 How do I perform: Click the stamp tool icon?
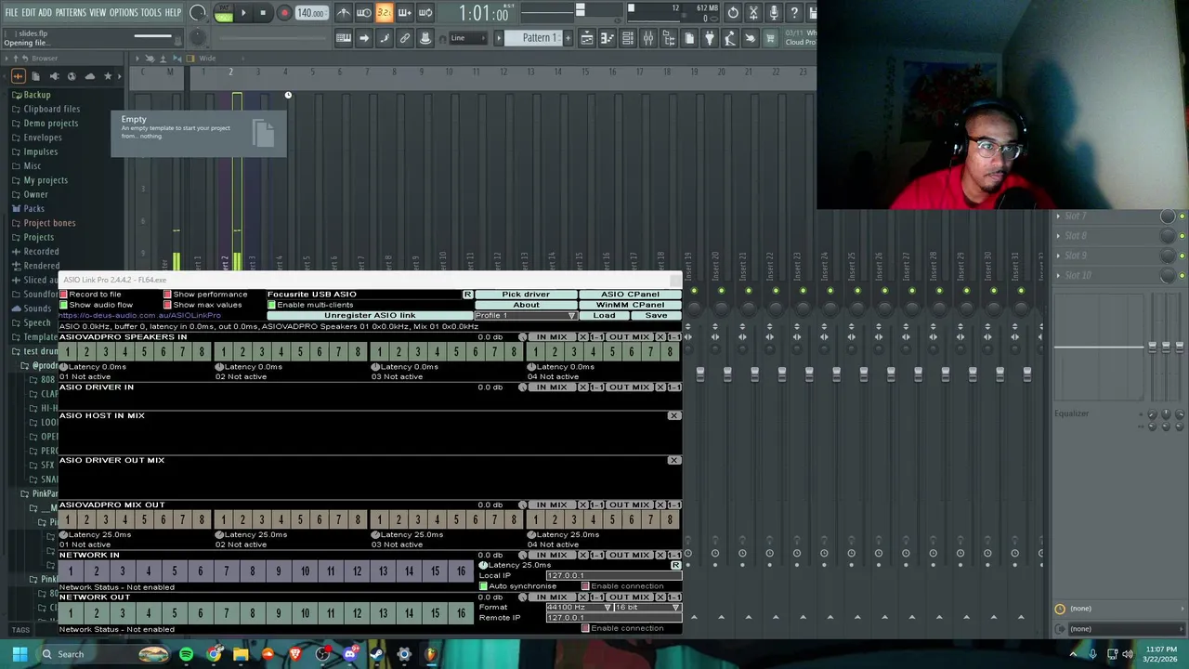[425, 38]
